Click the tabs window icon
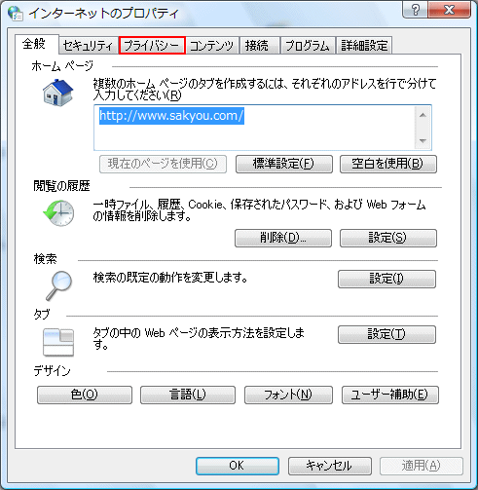478x490 pixels. [58, 343]
